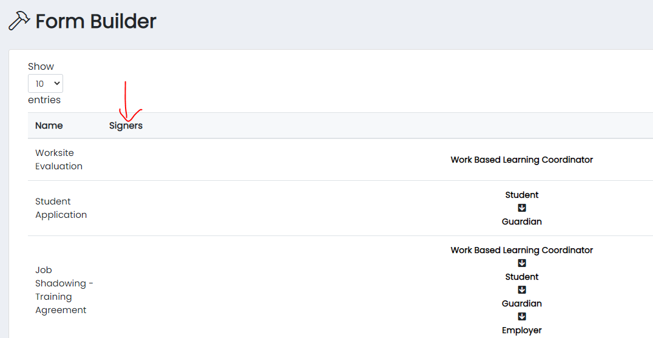
Task: Click arrow icon below Coordinator in Job Shadowing row
Action: 522,263
